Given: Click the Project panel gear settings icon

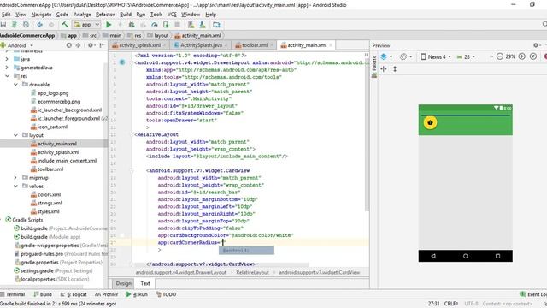Looking at the screenshot, I should (x=91, y=45).
